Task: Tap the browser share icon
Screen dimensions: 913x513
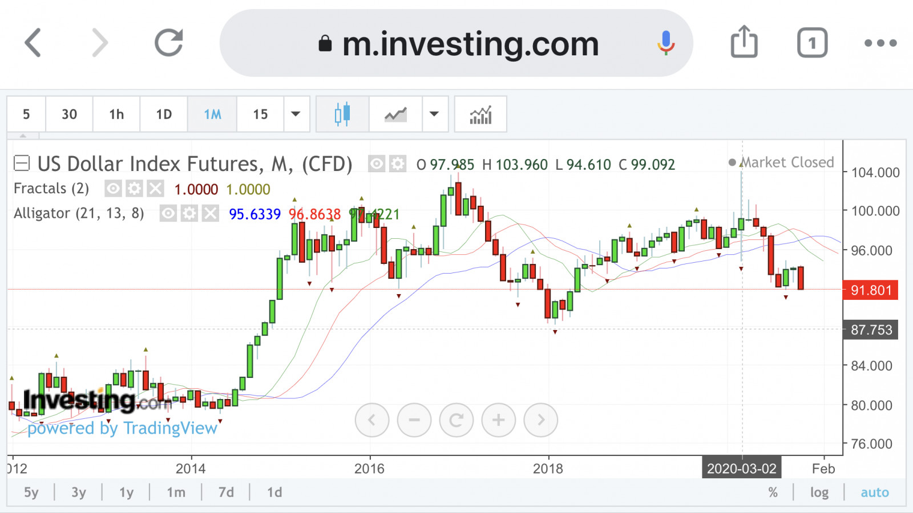Action: click(x=744, y=42)
